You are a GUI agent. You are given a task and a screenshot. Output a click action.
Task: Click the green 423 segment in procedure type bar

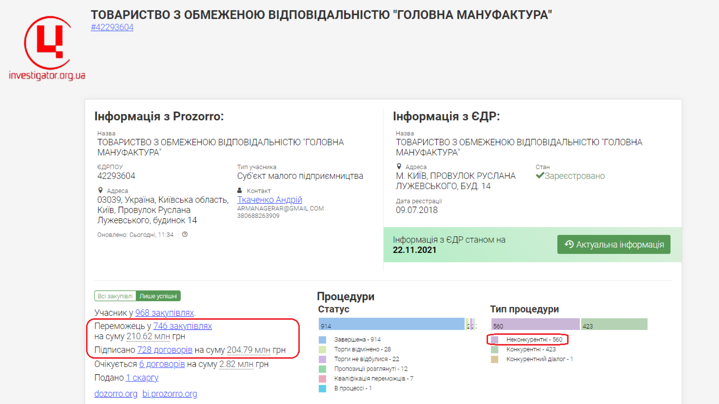point(614,324)
